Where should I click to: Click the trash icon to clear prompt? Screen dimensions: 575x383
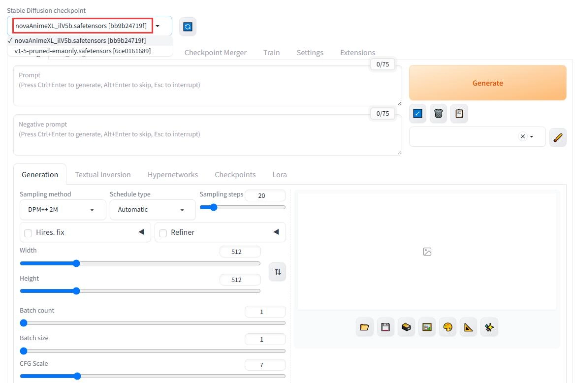point(438,114)
